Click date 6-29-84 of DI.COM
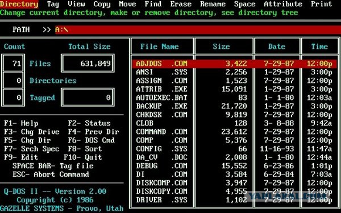The width and height of the screenshot is (341, 213). (x=279, y=174)
